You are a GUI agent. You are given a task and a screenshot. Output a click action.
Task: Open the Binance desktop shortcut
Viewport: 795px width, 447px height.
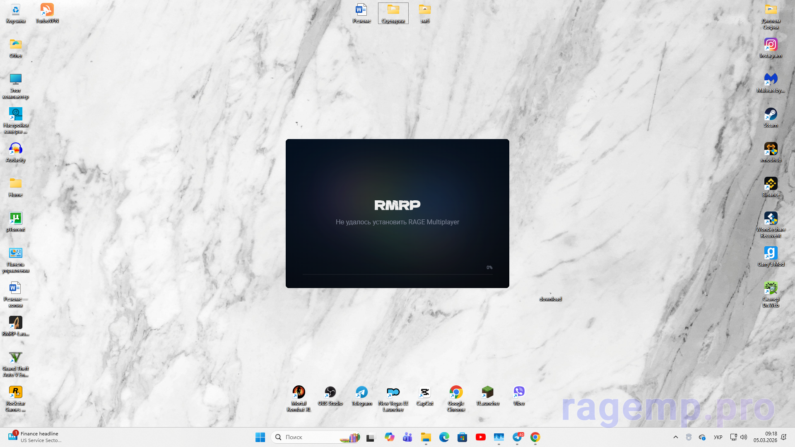pos(771,184)
